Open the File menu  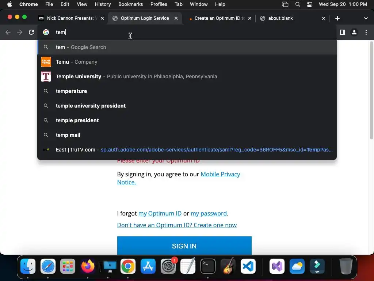(x=49, y=4)
